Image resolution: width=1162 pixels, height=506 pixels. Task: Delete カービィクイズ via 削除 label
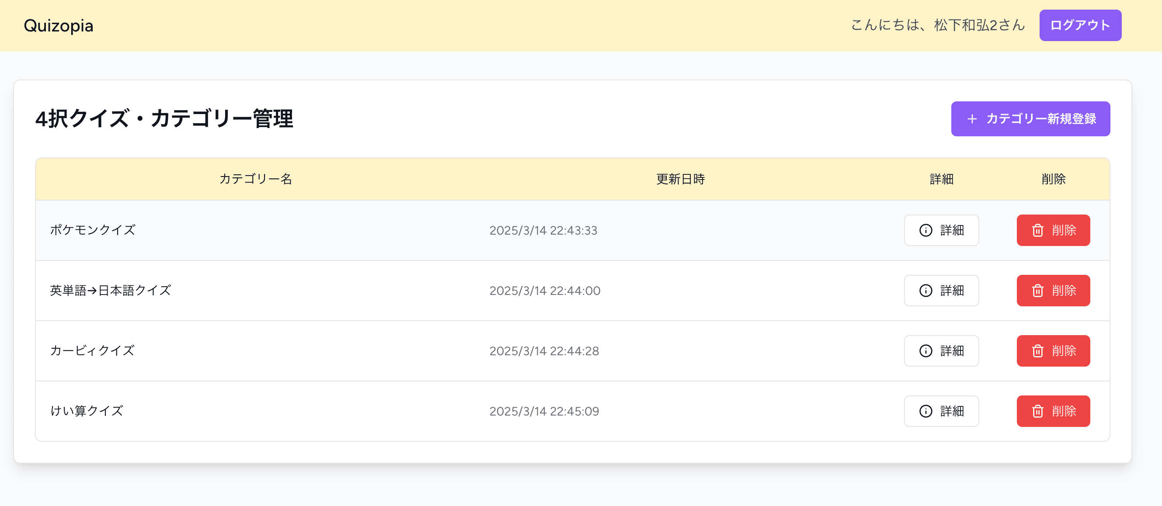[1064, 351]
